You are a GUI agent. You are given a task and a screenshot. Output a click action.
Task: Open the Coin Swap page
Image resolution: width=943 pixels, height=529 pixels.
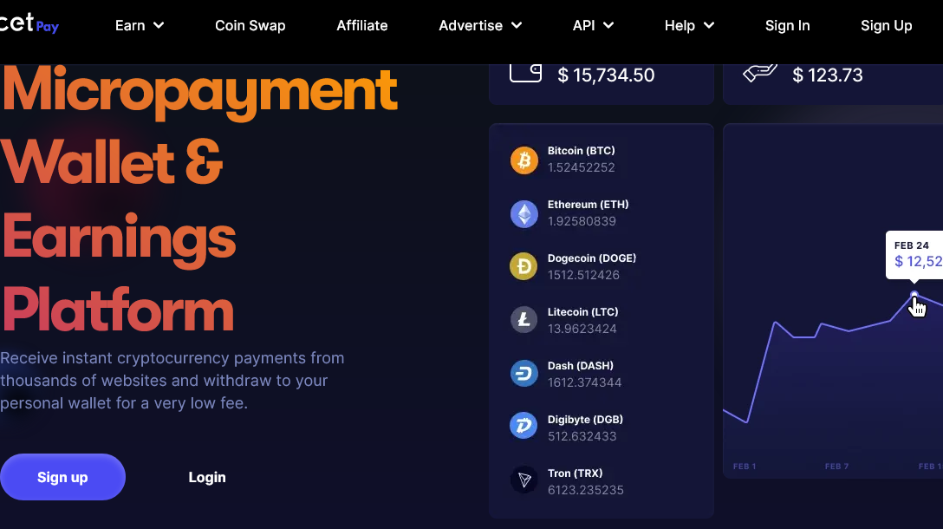250,25
